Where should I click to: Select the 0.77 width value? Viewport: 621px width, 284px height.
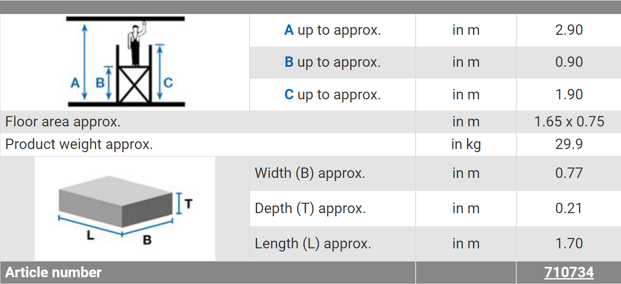click(569, 173)
